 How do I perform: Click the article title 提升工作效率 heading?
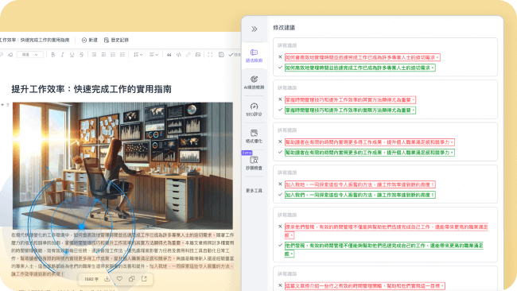coord(91,89)
